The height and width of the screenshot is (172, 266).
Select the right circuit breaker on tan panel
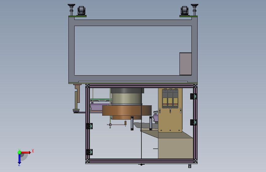pos(175,98)
